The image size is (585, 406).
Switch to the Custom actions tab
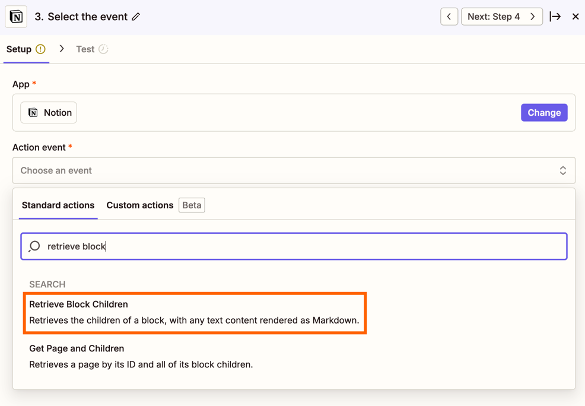pyautogui.click(x=140, y=205)
